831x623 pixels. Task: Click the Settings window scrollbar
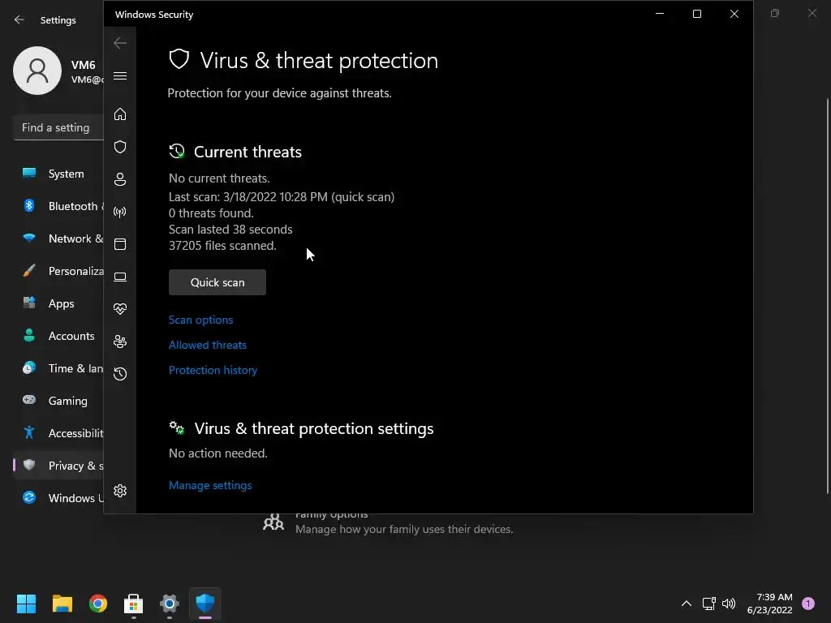pyautogui.click(x=828, y=297)
